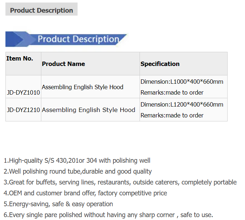The image size is (245, 220).
Task: Click item number JD-DYZ1210
Action: (x=23, y=110)
